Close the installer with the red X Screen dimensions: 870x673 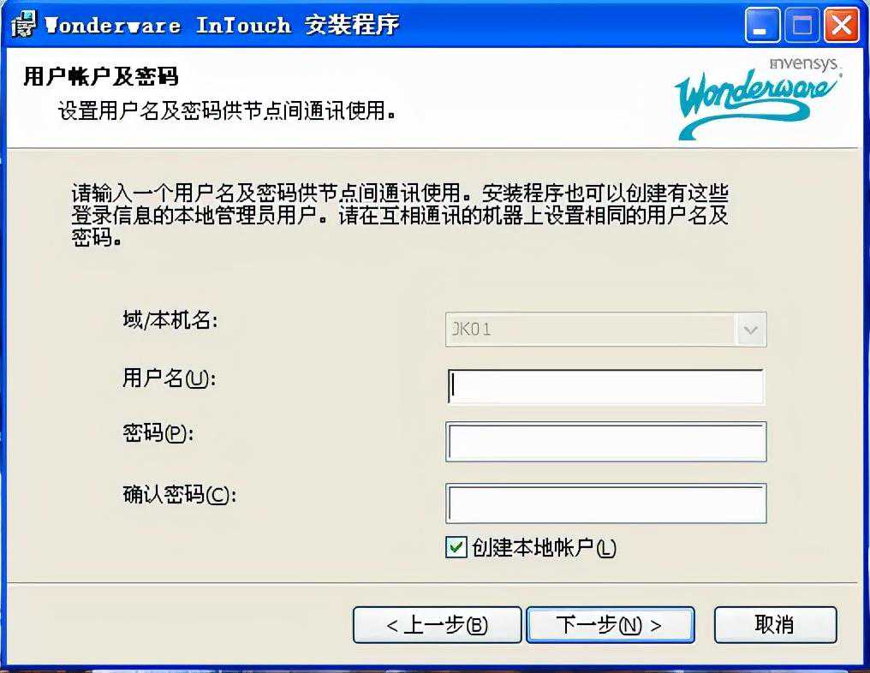coord(842,25)
